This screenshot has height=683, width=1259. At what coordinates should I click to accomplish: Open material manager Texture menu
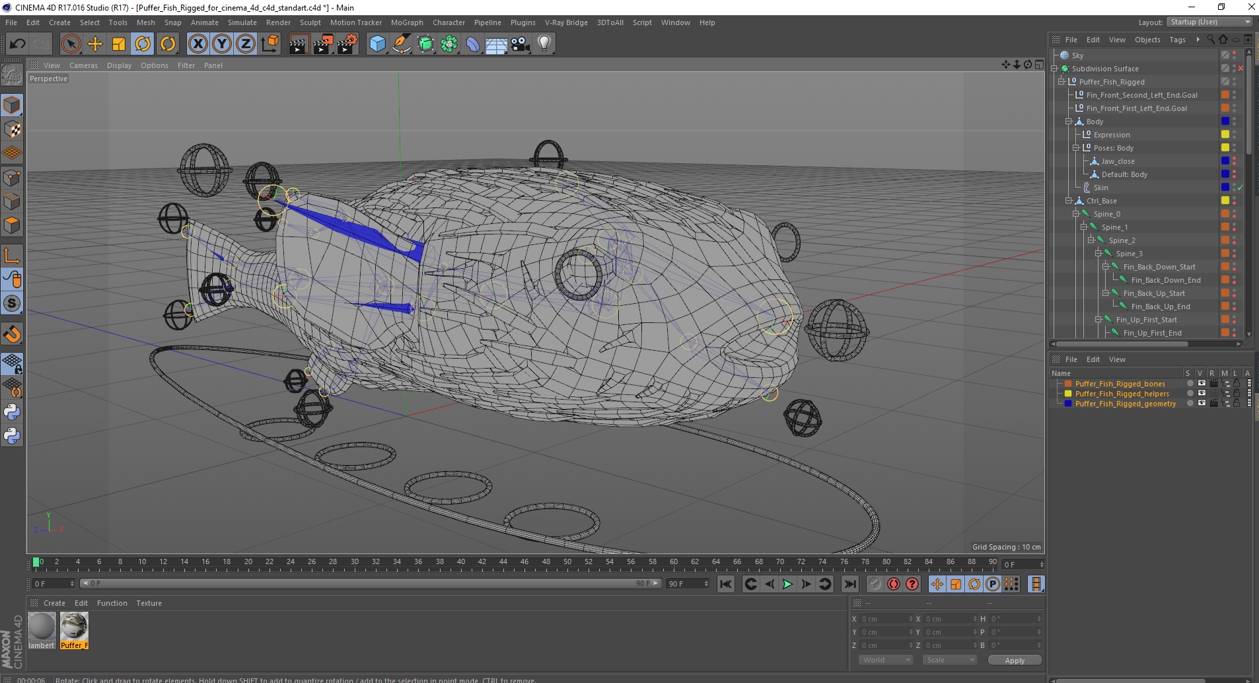tap(149, 603)
